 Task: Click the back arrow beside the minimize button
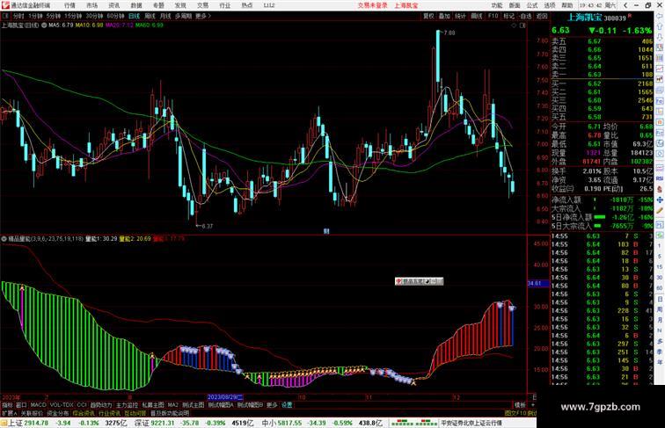click(625, 5)
